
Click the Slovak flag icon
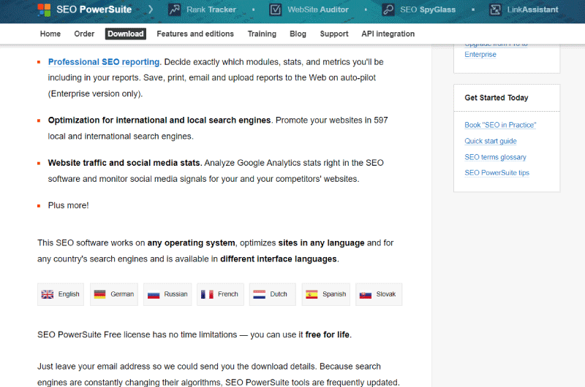(365, 294)
